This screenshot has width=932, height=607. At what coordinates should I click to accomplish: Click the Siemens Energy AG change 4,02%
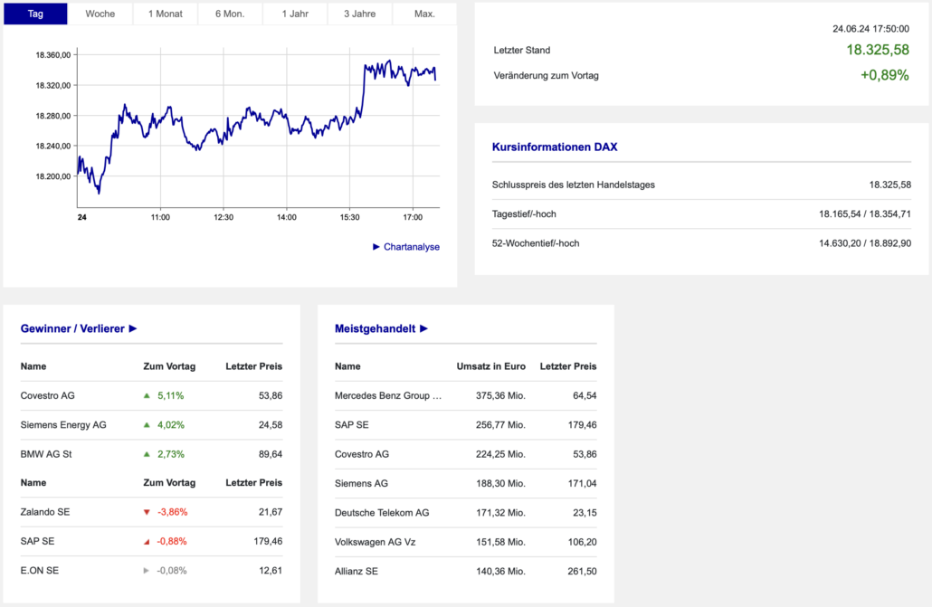pos(171,425)
